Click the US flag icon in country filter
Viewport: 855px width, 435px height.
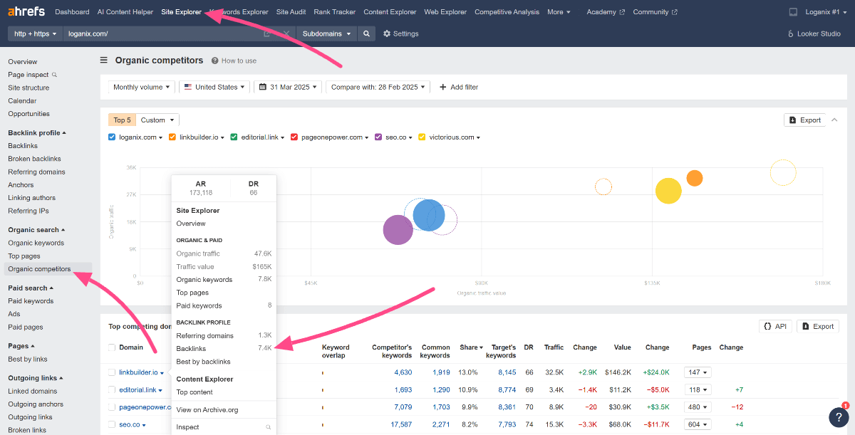[x=188, y=87]
